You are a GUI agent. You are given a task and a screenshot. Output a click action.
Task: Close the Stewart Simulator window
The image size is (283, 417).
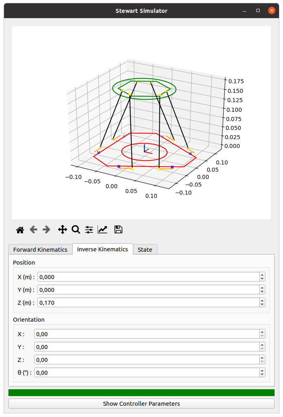(x=272, y=10)
